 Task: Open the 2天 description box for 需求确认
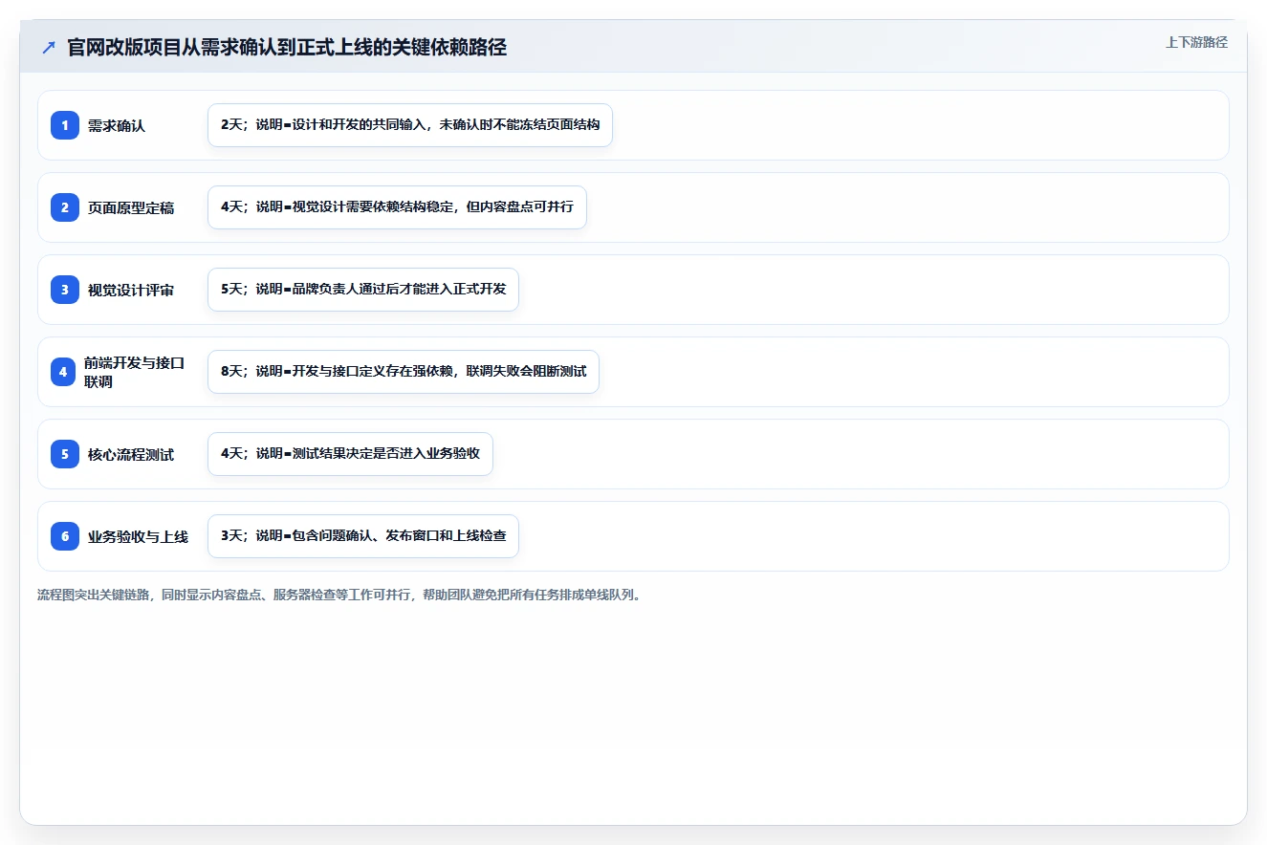click(x=410, y=125)
